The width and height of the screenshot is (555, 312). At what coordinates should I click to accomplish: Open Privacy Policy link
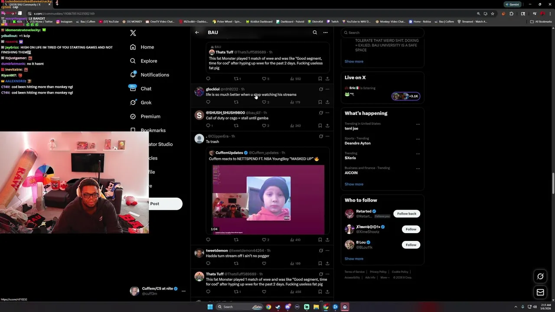point(378,272)
